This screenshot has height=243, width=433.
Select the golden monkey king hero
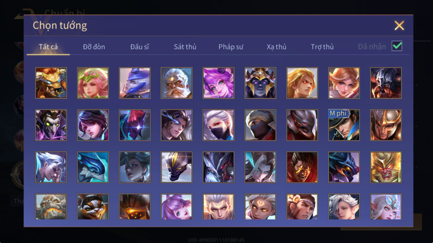(386, 167)
